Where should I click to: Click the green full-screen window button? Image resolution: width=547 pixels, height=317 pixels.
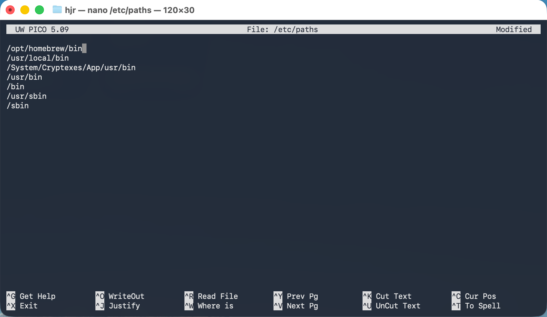point(39,10)
